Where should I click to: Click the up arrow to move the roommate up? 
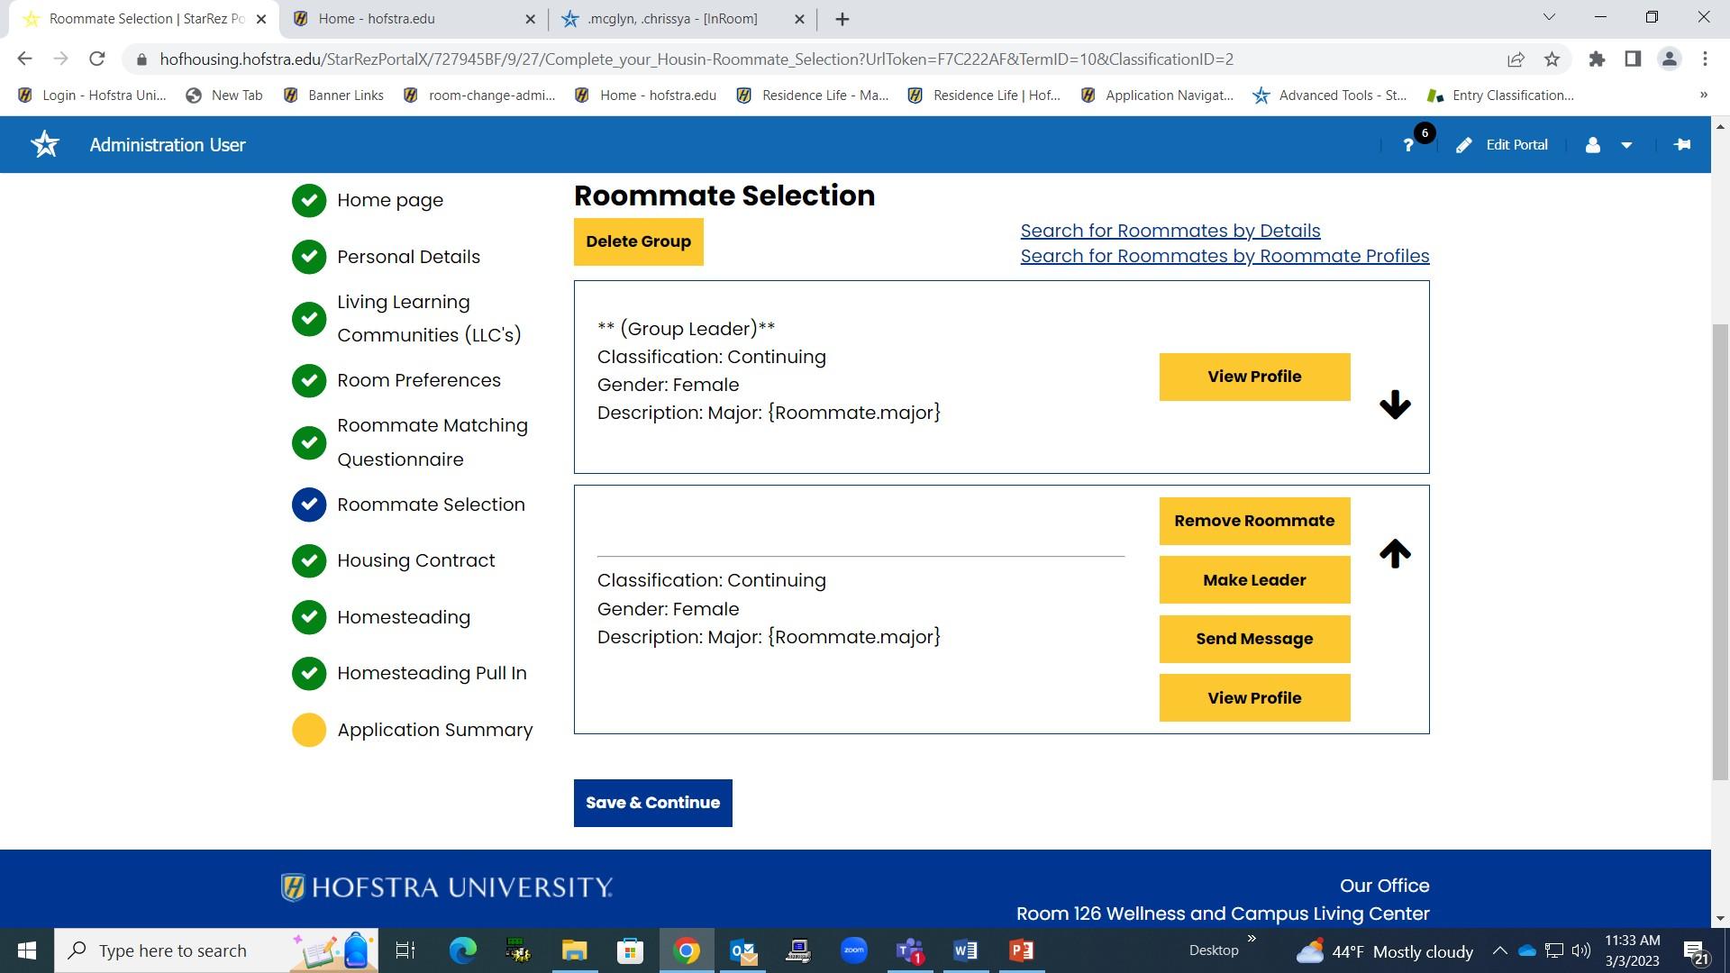tap(1394, 553)
